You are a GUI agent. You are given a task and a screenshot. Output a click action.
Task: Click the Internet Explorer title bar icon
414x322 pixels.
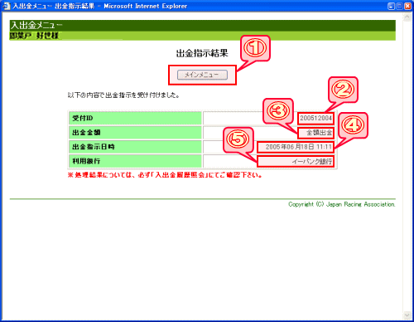(6, 6)
